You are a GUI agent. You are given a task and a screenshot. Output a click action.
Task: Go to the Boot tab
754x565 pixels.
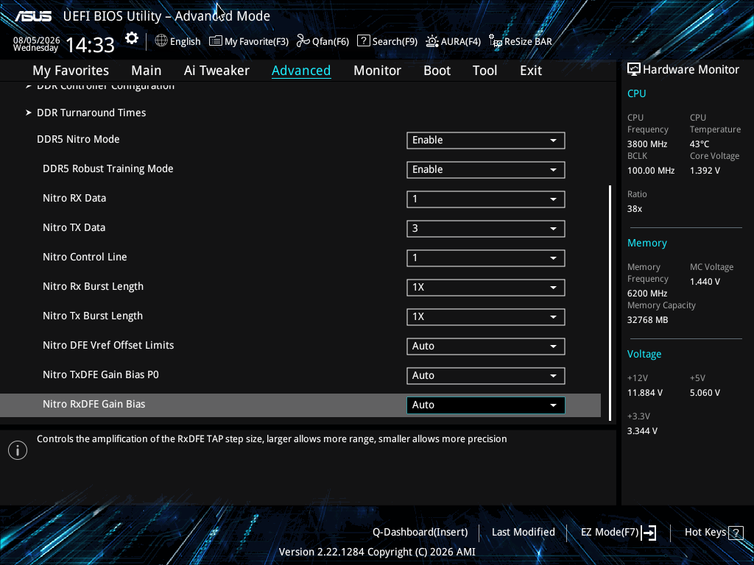(437, 70)
